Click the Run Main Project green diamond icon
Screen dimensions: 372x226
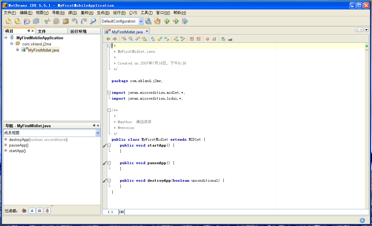coord(167,21)
